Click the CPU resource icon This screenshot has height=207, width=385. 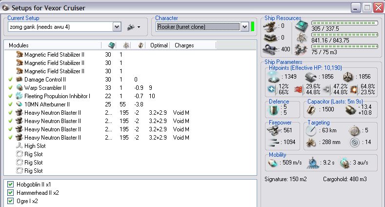point(301,26)
